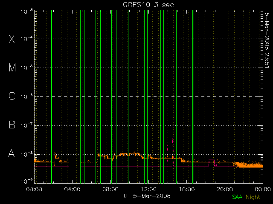
Task: Click the green SAA legend label
Action: click(x=237, y=197)
